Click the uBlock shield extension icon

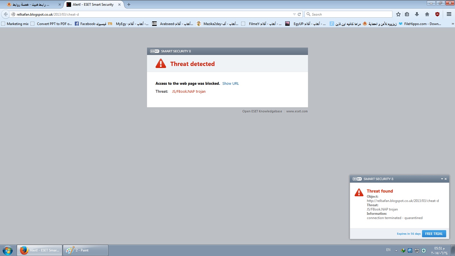click(437, 14)
